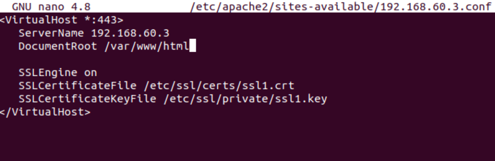Click the GNU nano 4.8 title text

pos(51,7)
